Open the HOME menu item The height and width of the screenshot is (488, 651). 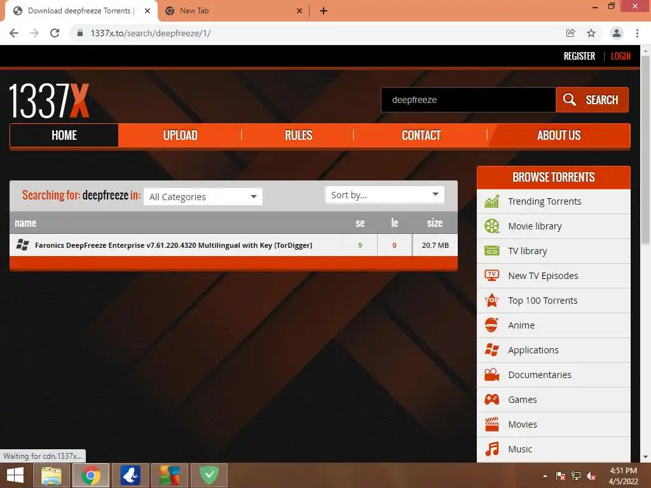point(64,135)
